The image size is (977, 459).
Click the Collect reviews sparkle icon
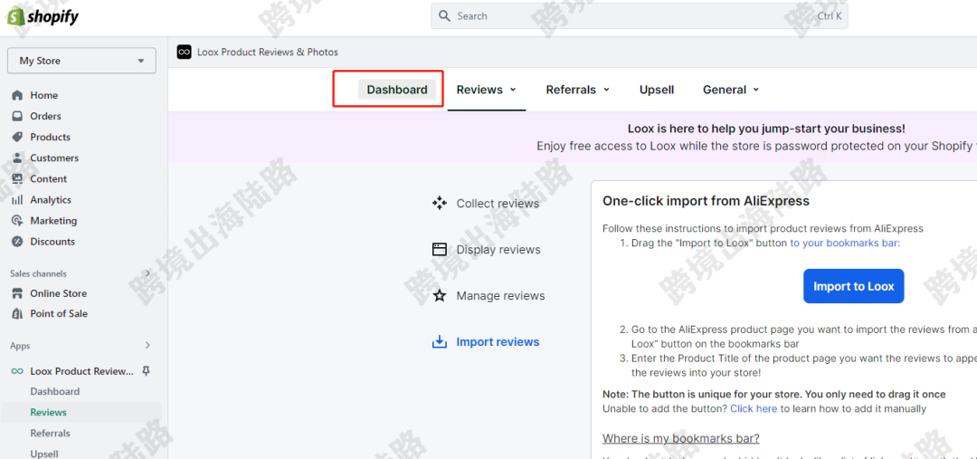click(440, 204)
